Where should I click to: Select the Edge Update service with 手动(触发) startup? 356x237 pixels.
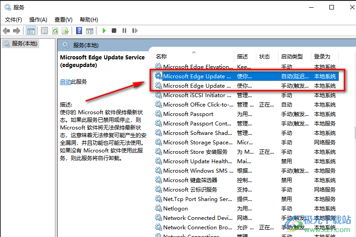[x=246, y=86]
